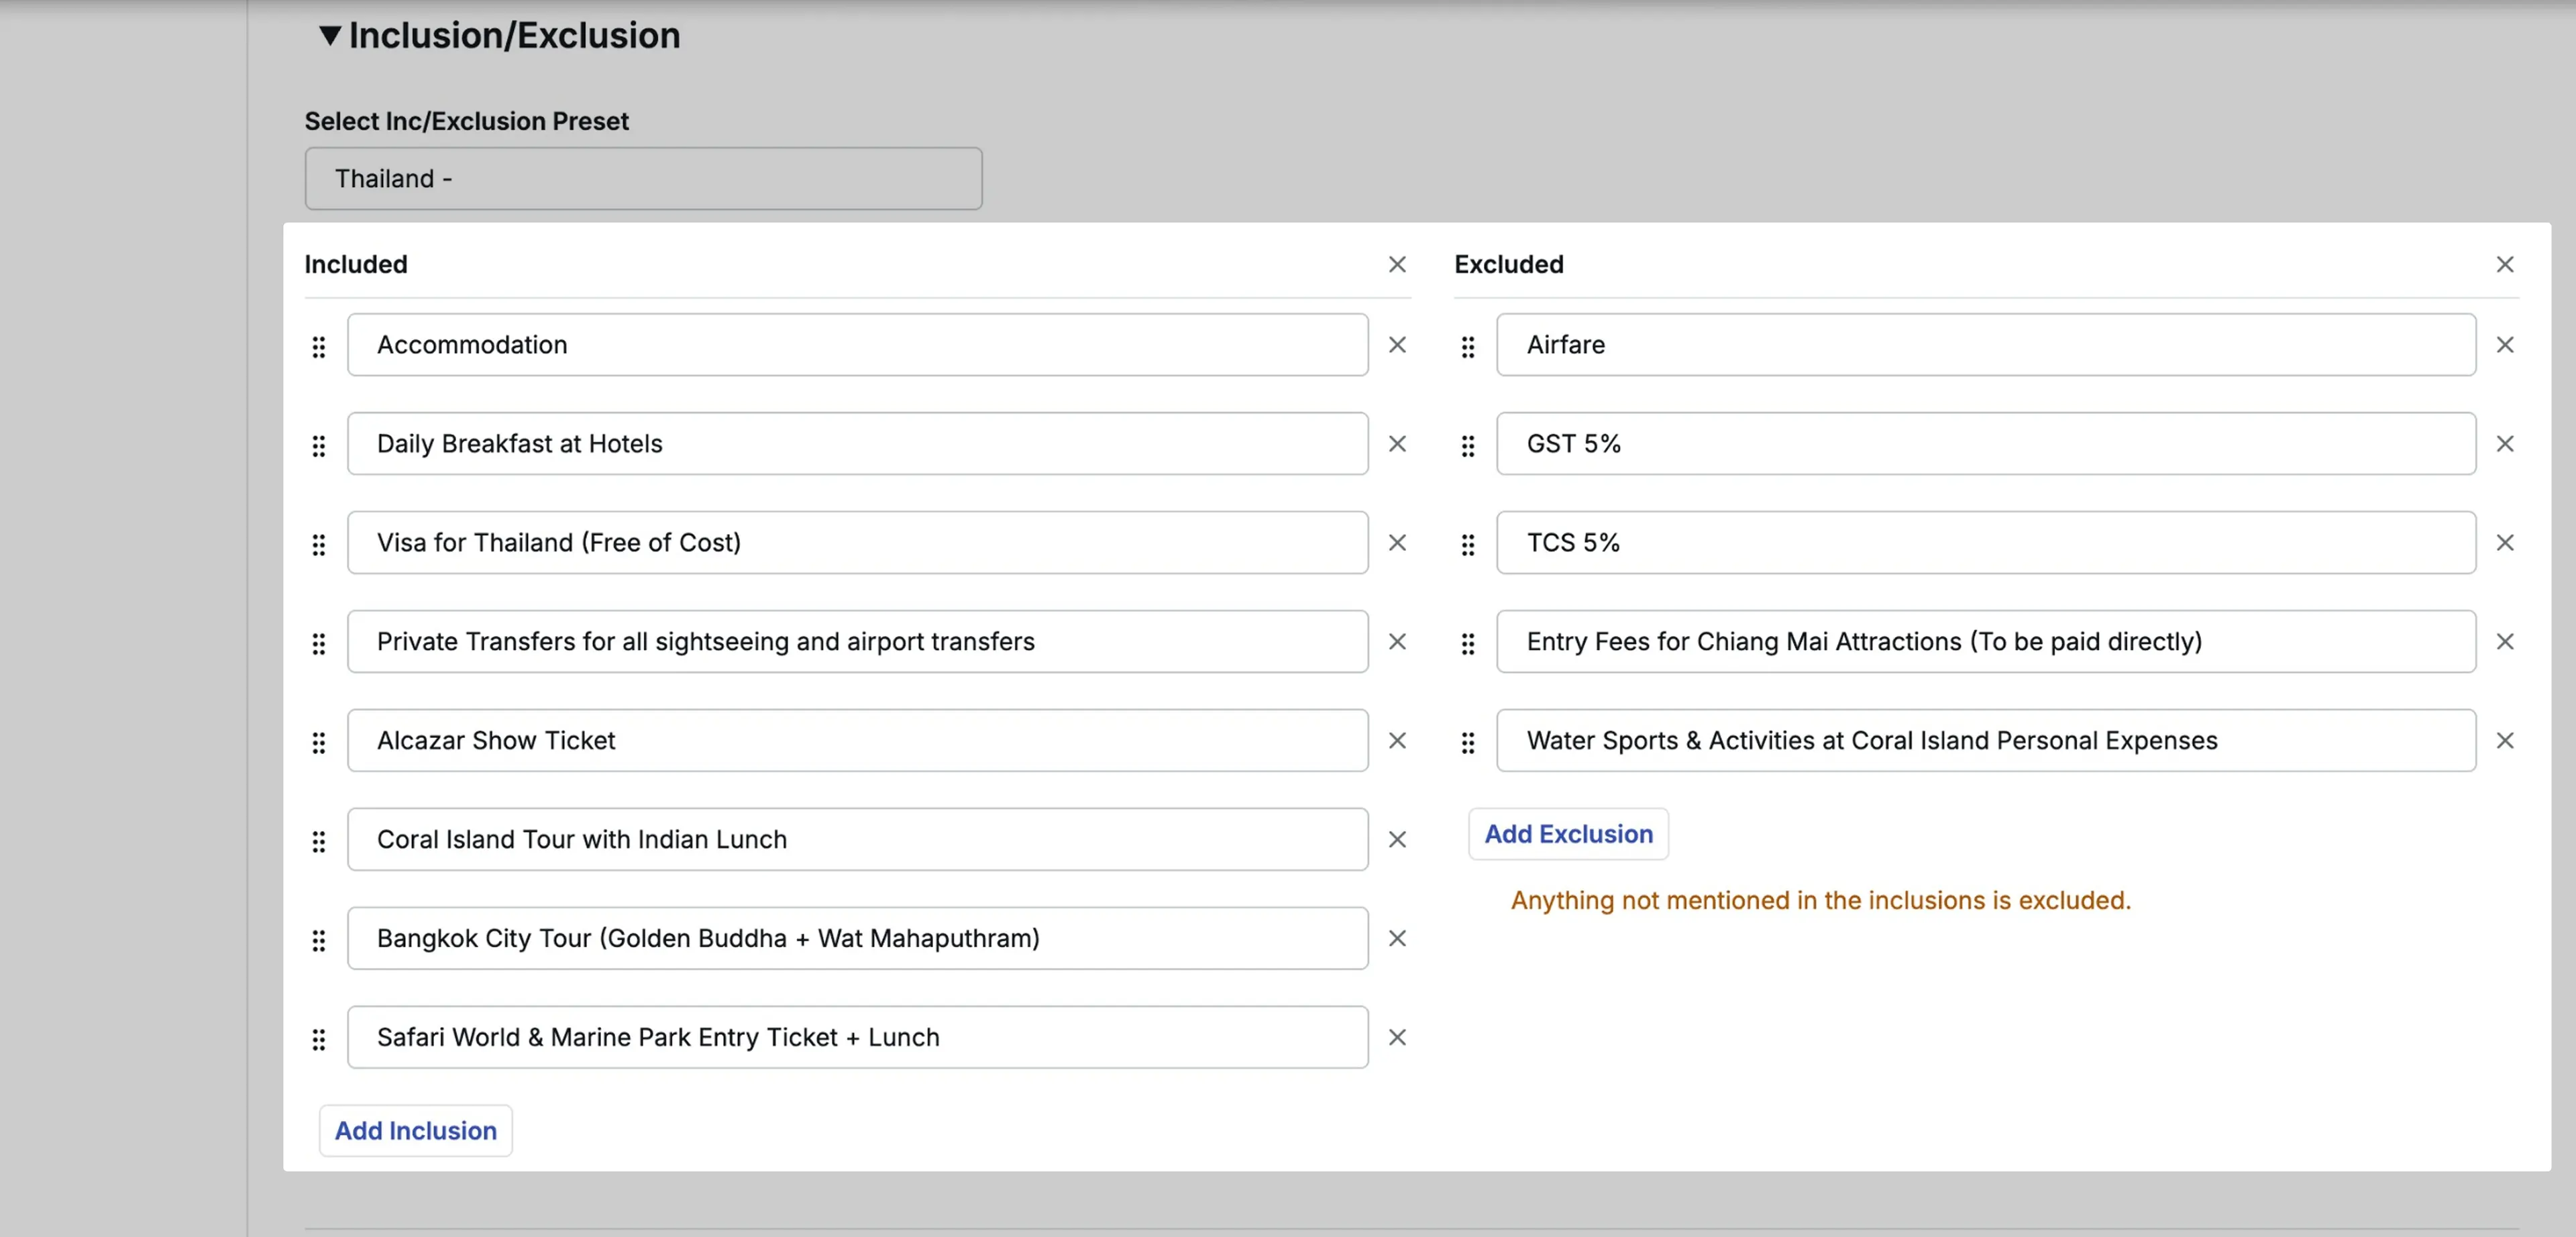2576x1237 pixels.
Task: Edit the Visa for Thailand (Free of Cost) field
Action: (x=857, y=543)
